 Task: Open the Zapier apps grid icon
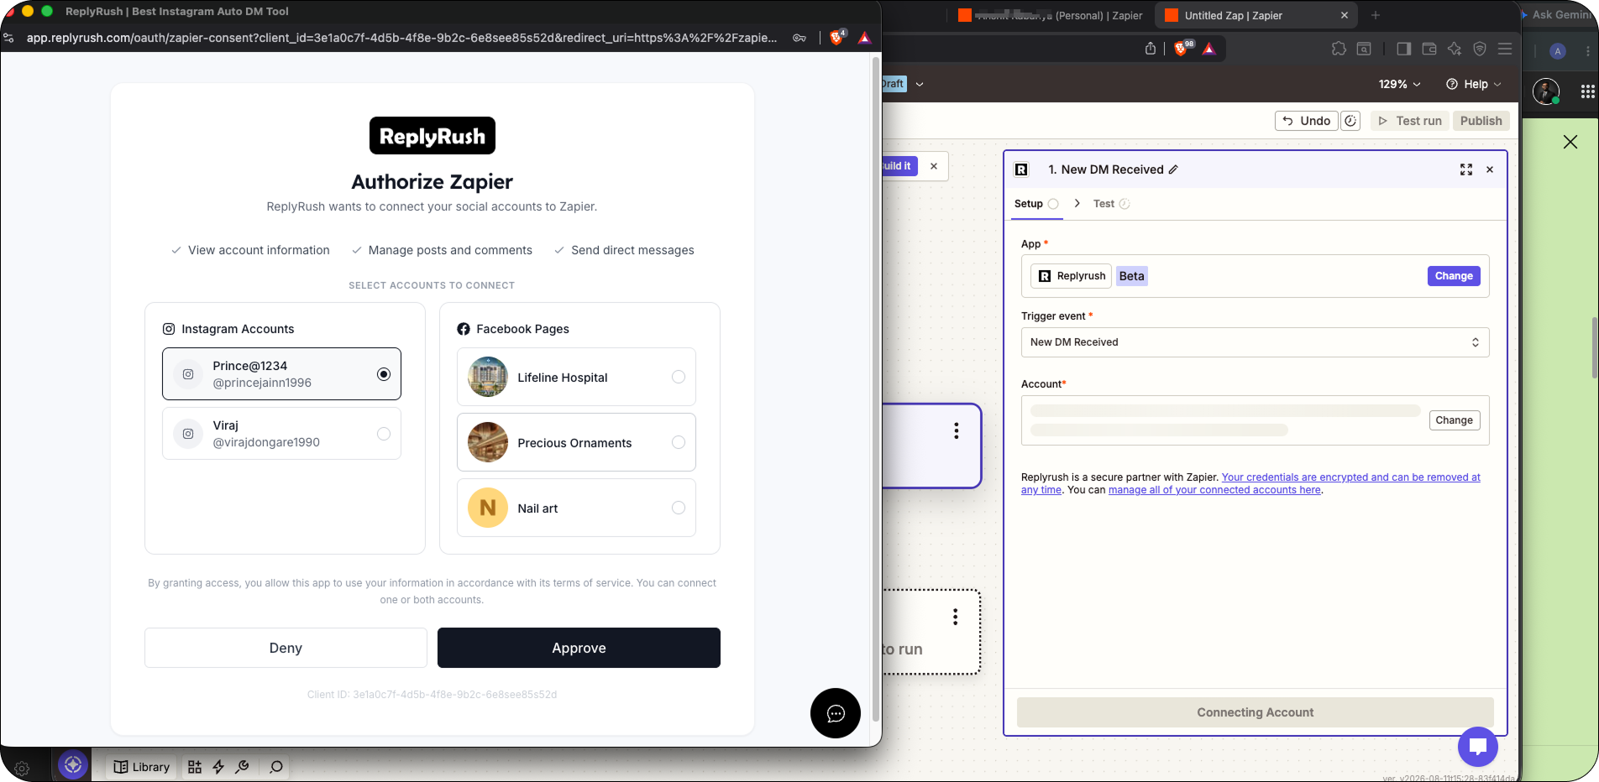point(1587,91)
